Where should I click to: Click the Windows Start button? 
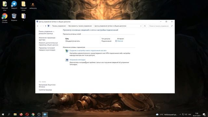coord(3,114)
